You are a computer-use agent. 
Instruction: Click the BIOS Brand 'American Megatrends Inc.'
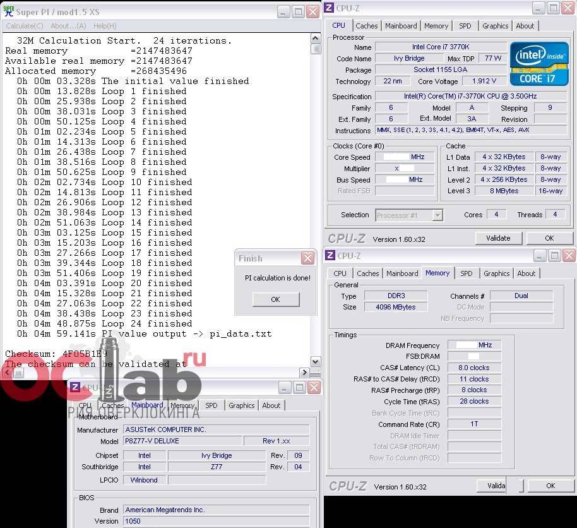(217, 510)
